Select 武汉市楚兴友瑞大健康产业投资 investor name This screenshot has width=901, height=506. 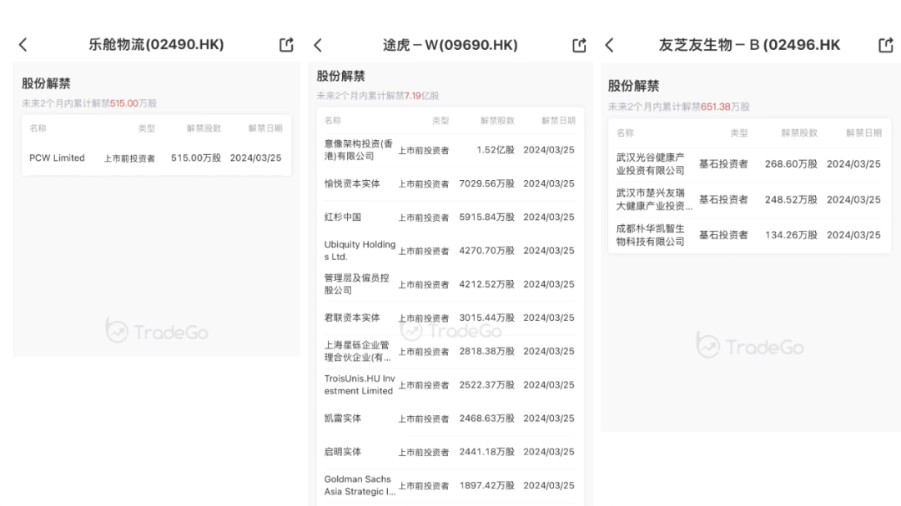tap(654, 199)
